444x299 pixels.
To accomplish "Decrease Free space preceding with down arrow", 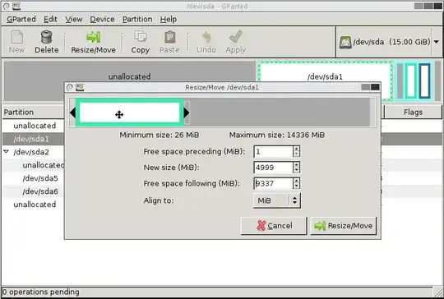I will (296, 154).
